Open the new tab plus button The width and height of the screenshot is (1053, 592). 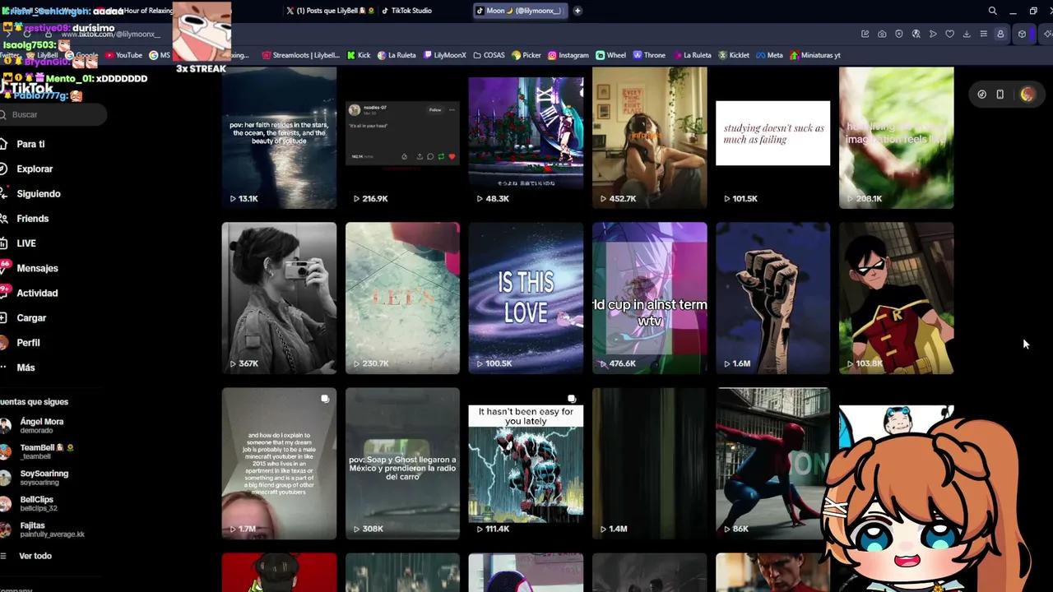(578, 11)
